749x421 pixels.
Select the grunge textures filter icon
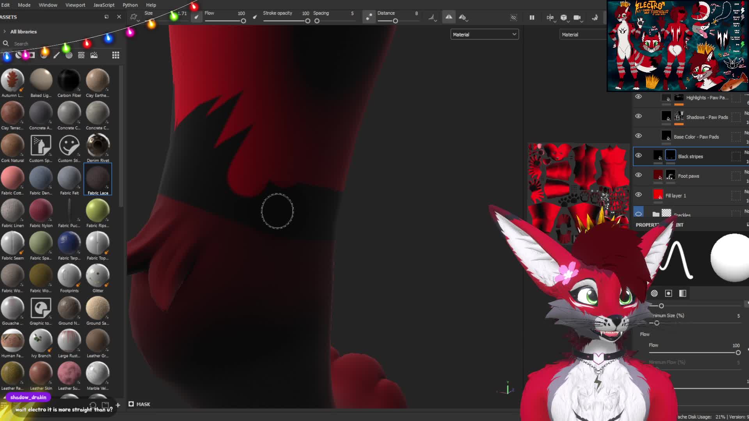pos(81,55)
